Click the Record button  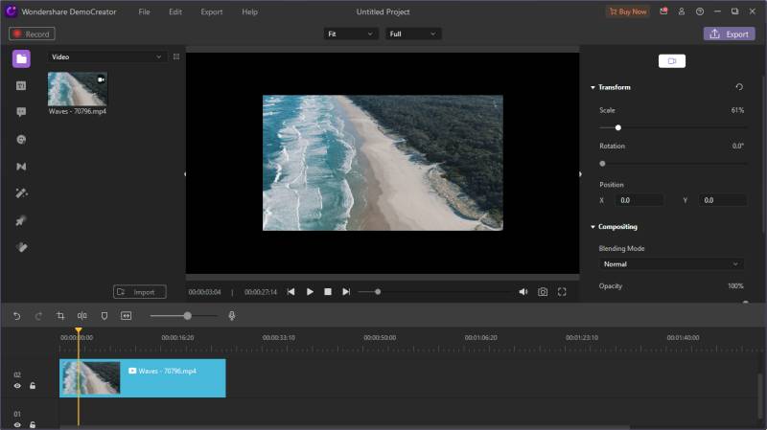(32, 34)
